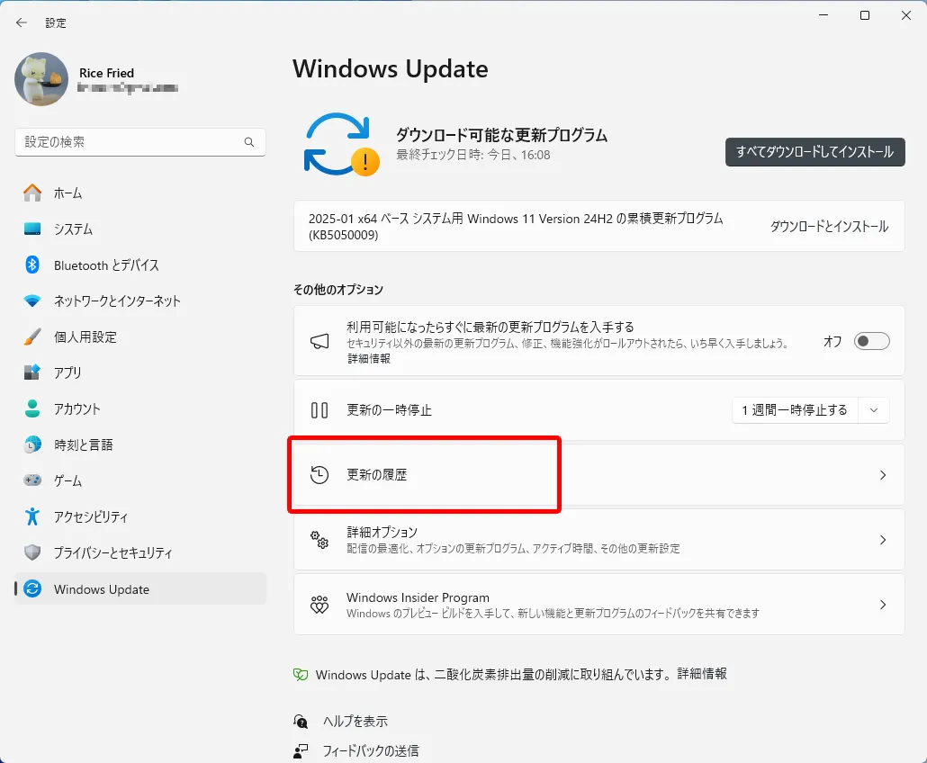
Task: Click the Windows Insider Program hearts icon
Action: pyautogui.click(x=319, y=604)
